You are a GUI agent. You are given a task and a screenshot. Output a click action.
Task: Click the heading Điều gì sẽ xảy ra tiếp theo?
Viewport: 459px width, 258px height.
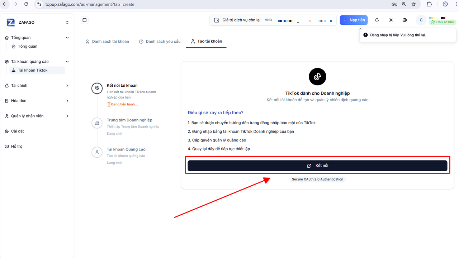click(216, 113)
